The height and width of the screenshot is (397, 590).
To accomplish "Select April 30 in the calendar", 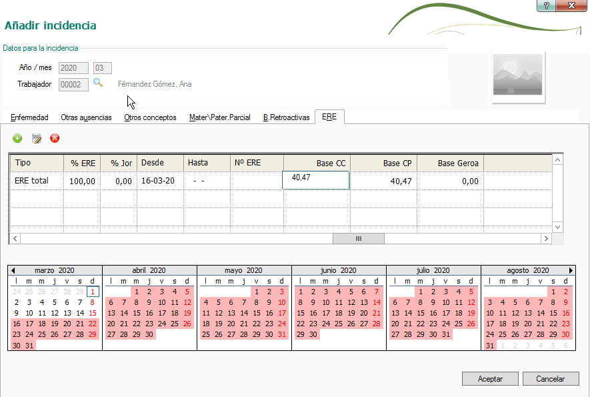I will coord(149,334).
